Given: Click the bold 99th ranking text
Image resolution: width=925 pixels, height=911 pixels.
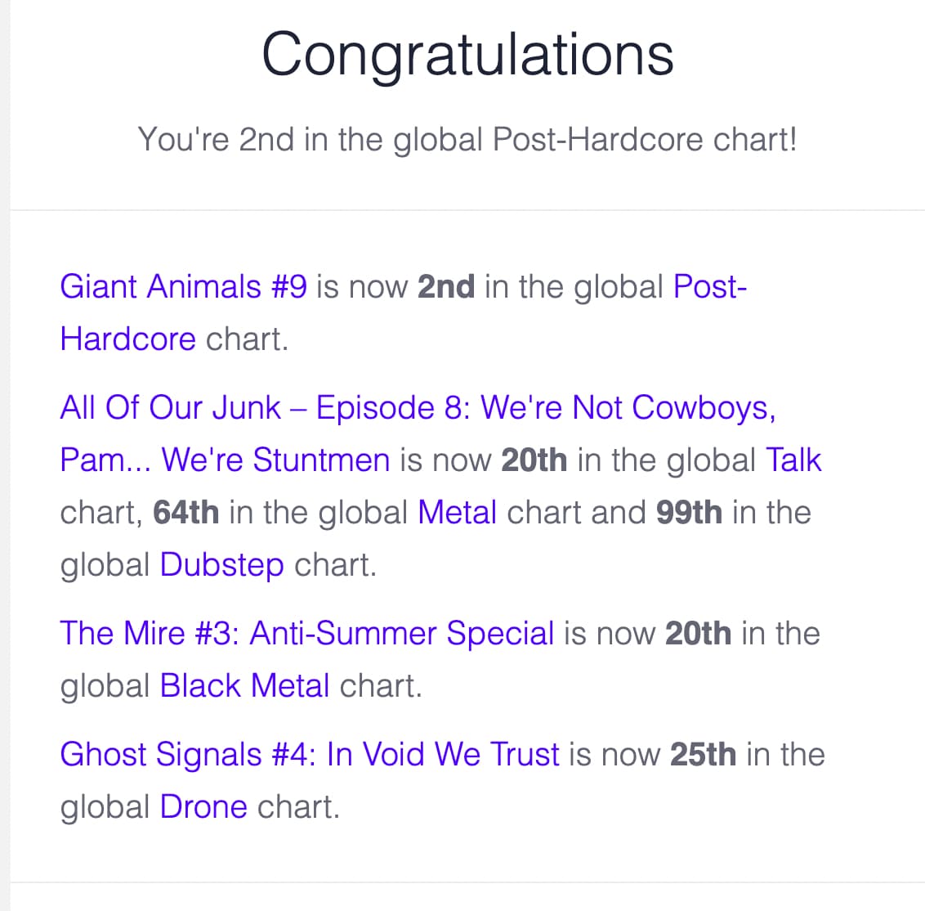Looking at the screenshot, I should tap(689, 513).
